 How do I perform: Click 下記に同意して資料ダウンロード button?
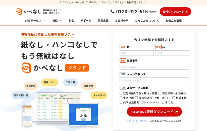point(154,112)
